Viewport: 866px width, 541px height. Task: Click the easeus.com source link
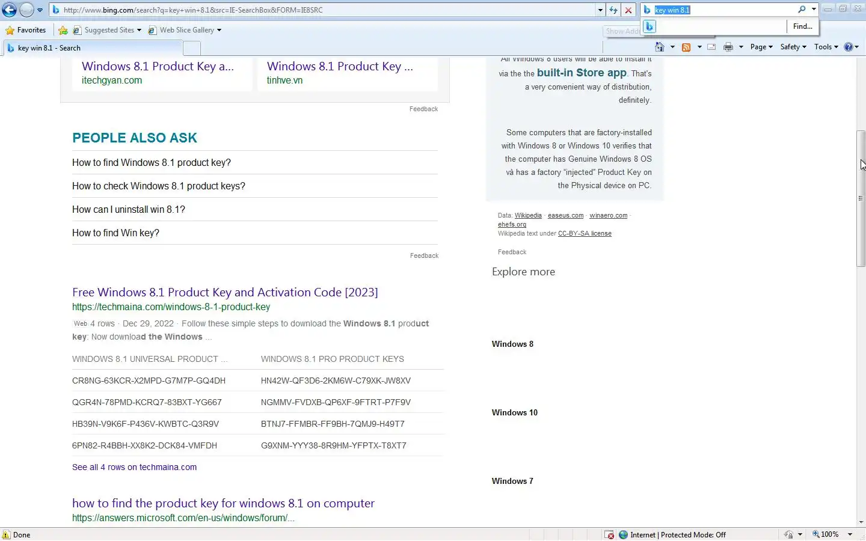pos(565,215)
